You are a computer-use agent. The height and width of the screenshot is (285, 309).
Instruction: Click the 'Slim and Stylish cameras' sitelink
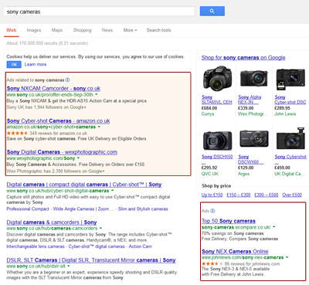143,209
